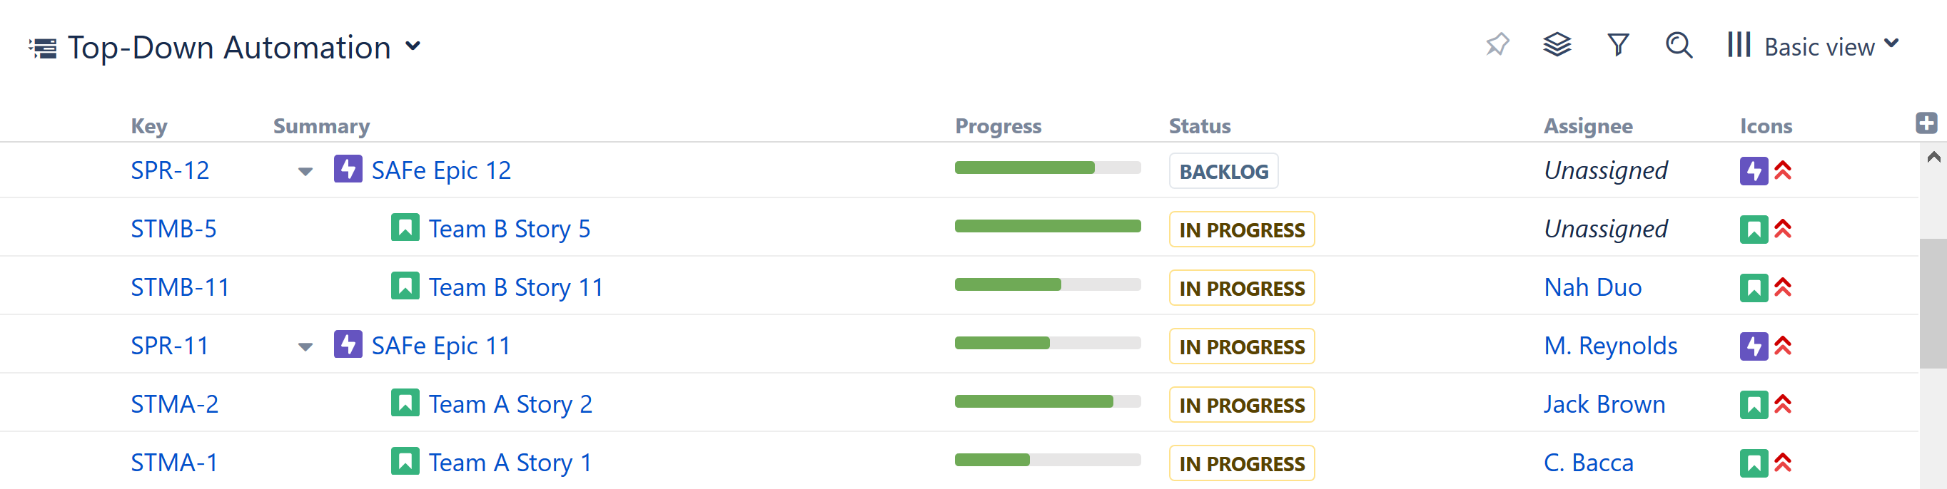1947x489 pixels.
Task: Open the STMB-11 issue key link
Action: [180, 287]
